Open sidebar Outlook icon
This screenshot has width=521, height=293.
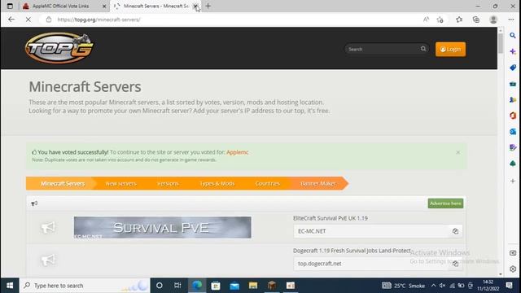[x=513, y=132]
